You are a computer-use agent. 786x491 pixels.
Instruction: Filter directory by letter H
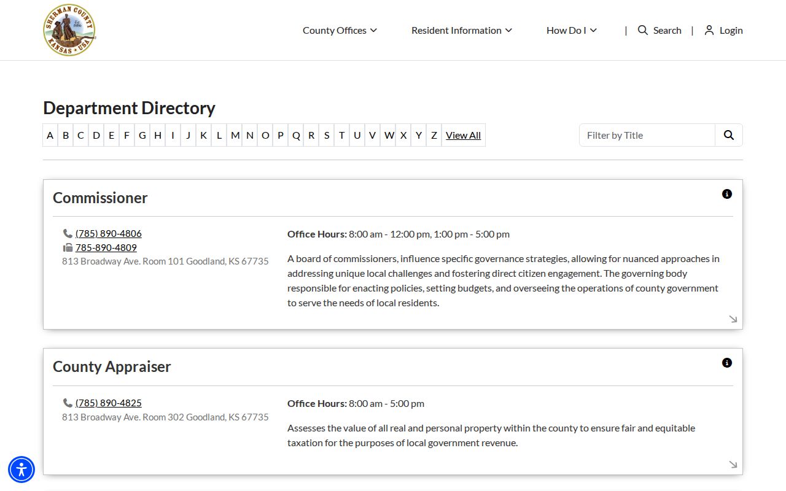click(x=158, y=135)
